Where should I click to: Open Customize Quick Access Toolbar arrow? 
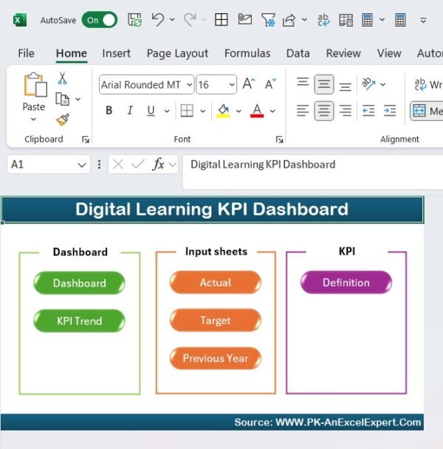(423, 21)
